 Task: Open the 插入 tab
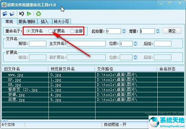45,21
